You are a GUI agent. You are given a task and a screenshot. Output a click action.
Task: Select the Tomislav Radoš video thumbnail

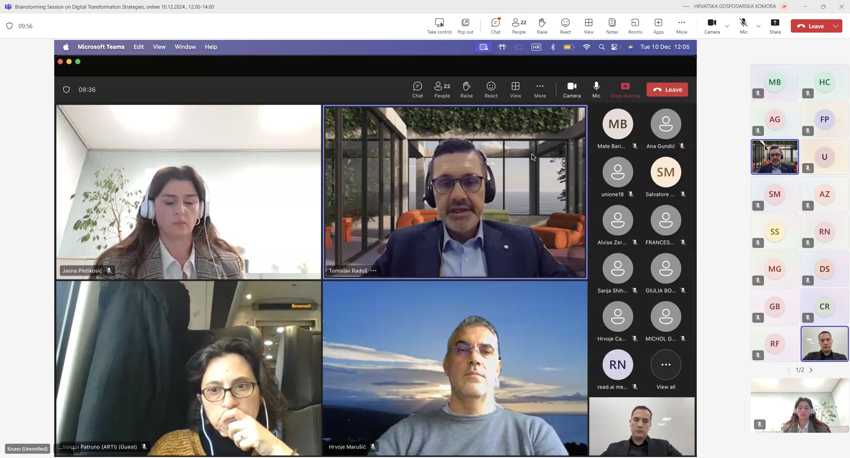pos(775,157)
